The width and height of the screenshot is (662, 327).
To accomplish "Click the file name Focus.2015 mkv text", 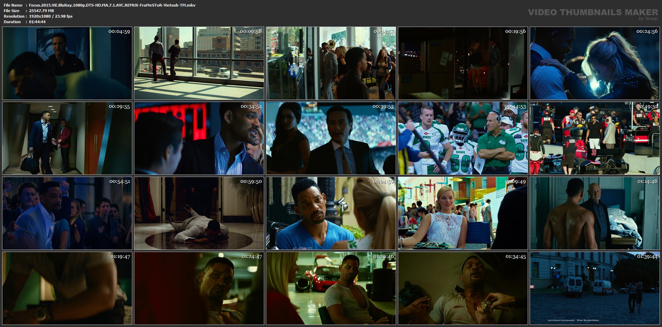I will coord(112,5).
